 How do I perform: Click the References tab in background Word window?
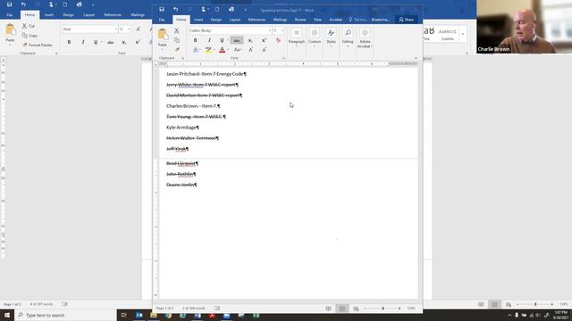coord(113,15)
